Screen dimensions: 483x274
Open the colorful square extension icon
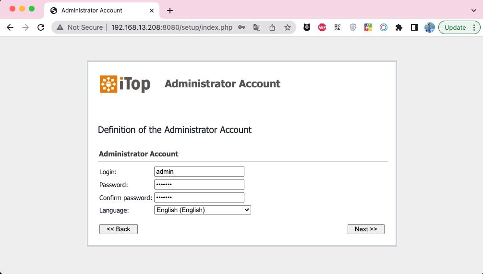(x=368, y=27)
